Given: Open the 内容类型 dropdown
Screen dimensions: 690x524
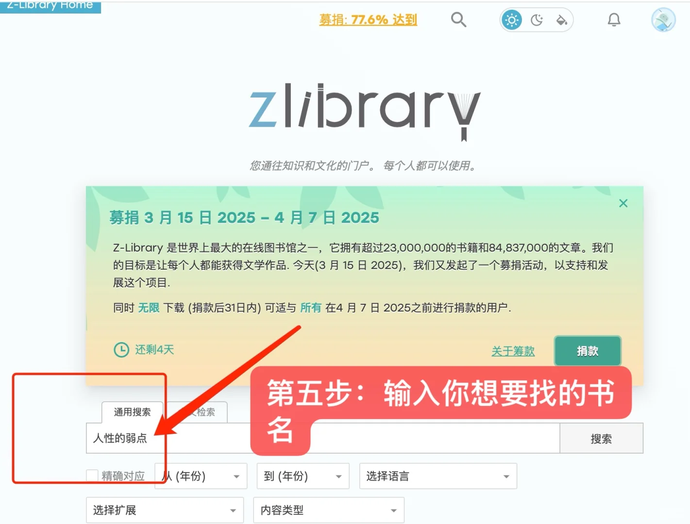Looking at the screenshot, I should [x=329, y=510].
